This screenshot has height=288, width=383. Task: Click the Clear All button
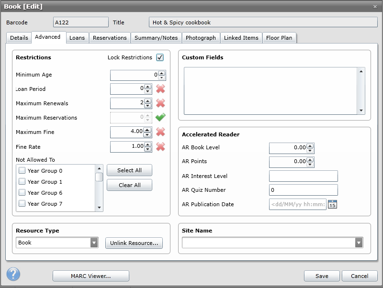click(x=129, y=185)
